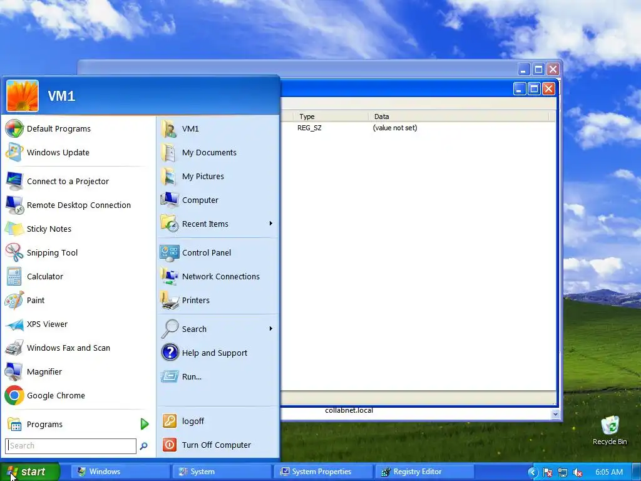
Task: Open Control Panel
Action: pos(217,253)
